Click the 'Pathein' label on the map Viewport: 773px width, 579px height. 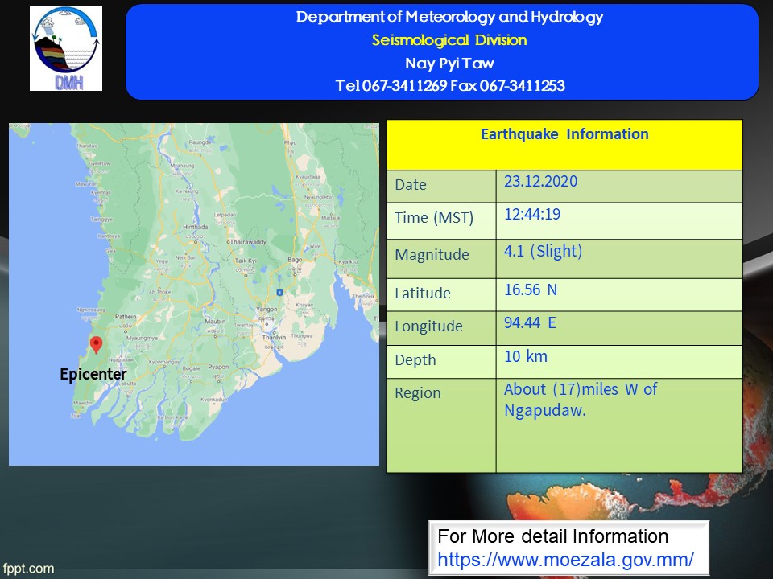tap(126, 317)
